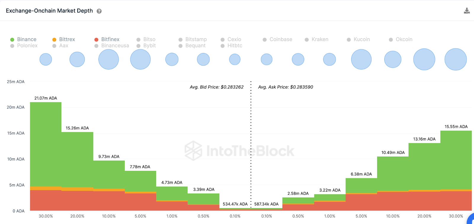
Task: Click the download chart icon
Action: click(467, 11)
